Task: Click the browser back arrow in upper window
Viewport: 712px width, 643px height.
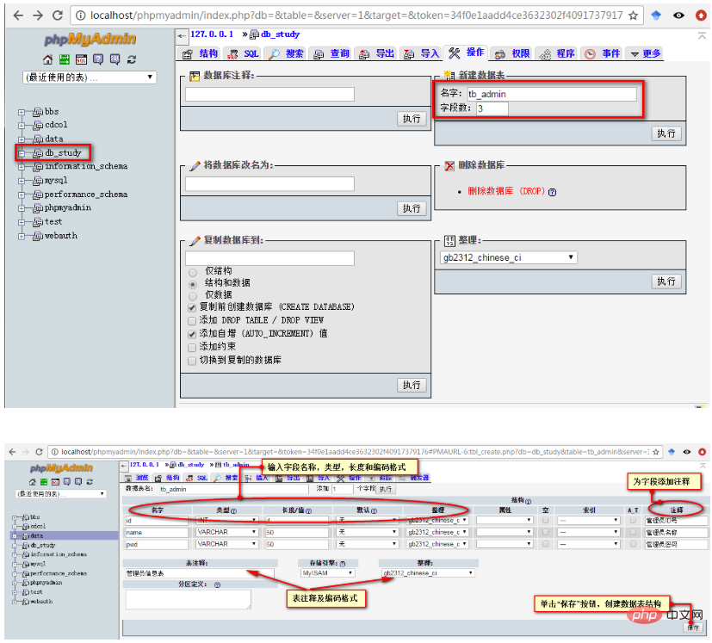Action: (x=18, y=15)
